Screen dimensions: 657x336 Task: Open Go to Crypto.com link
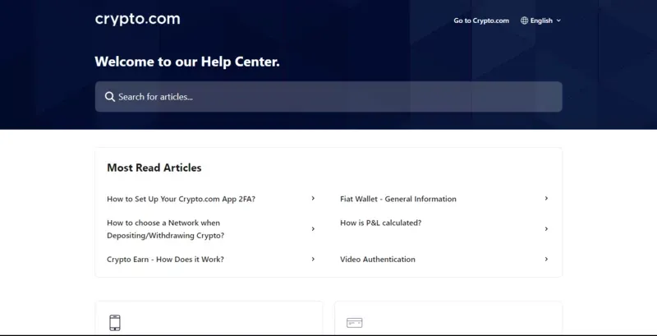[x=481, y=21]
